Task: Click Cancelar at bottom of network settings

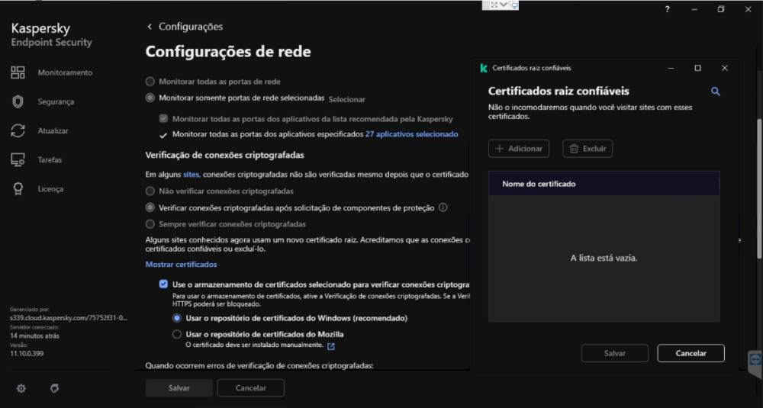Action: [250, 388]
